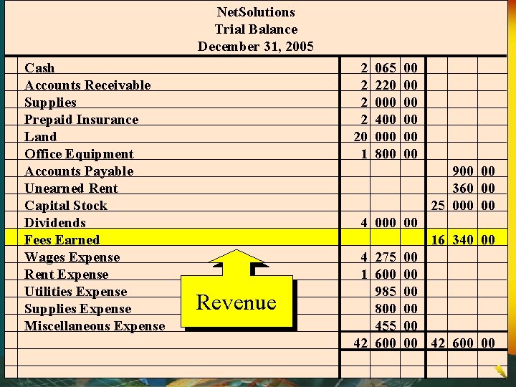Click Supplies Expense debit 800 00
This screenshot has width=516, height=387.
point(396,309)
